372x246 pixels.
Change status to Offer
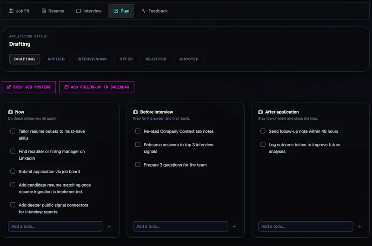[x=126, y=59]
